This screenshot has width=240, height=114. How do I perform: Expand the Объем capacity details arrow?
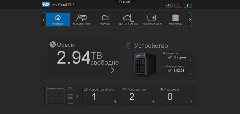coord(113,70)
